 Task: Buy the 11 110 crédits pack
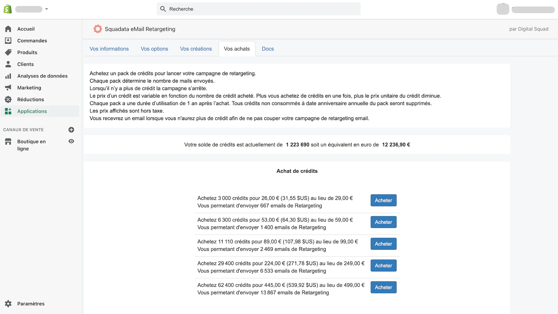(x=383, y=244)
